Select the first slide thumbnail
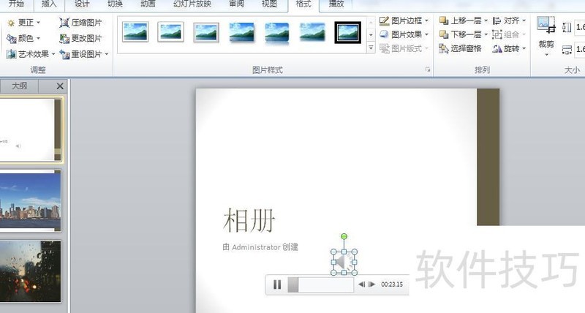 31,130
